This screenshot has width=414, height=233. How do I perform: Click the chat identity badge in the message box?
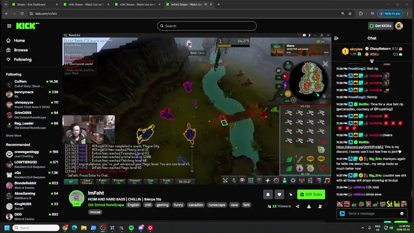(342, 214)
